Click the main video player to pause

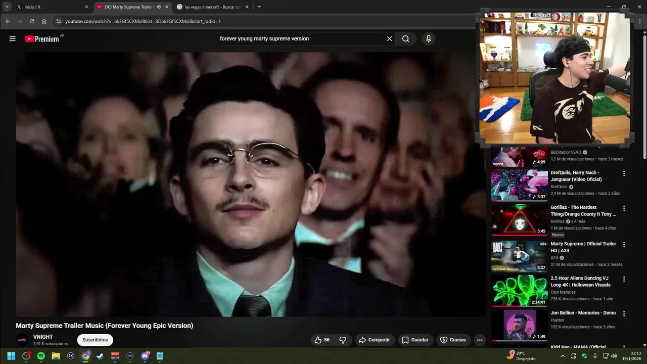pyautogui.click(x=250, y=184)
